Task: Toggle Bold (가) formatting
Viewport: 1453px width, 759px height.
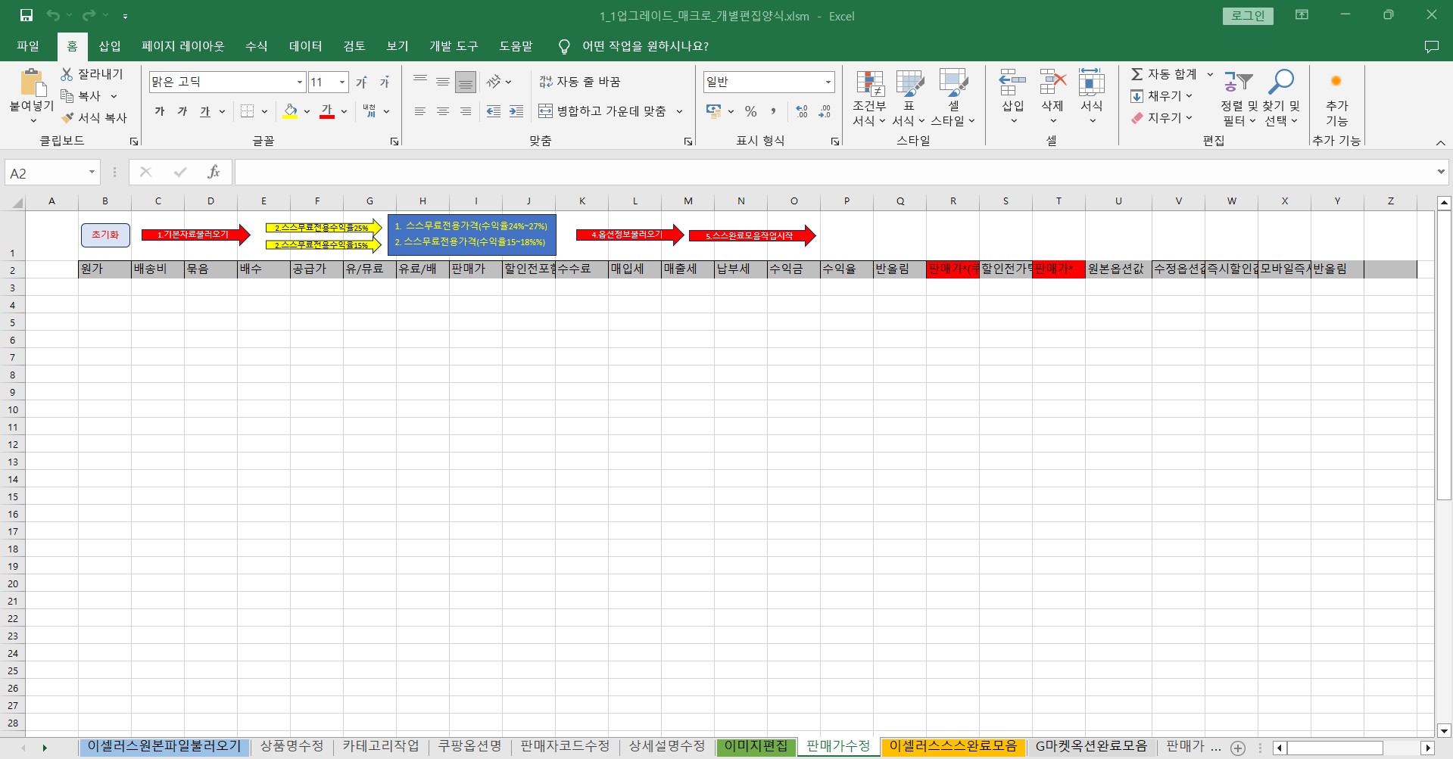Action: [160, 111]
